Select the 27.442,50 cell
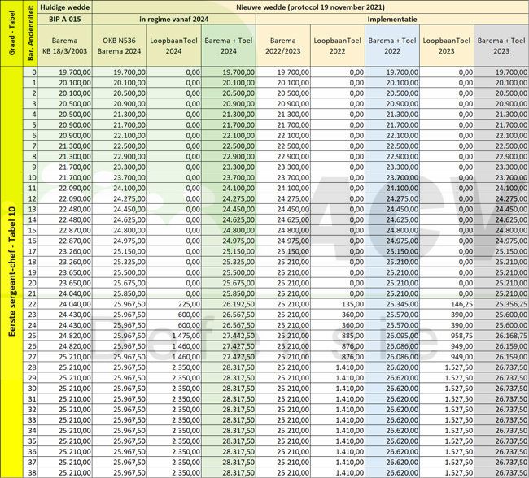This screenshot has height=478, width=529. tap(229, 336)
